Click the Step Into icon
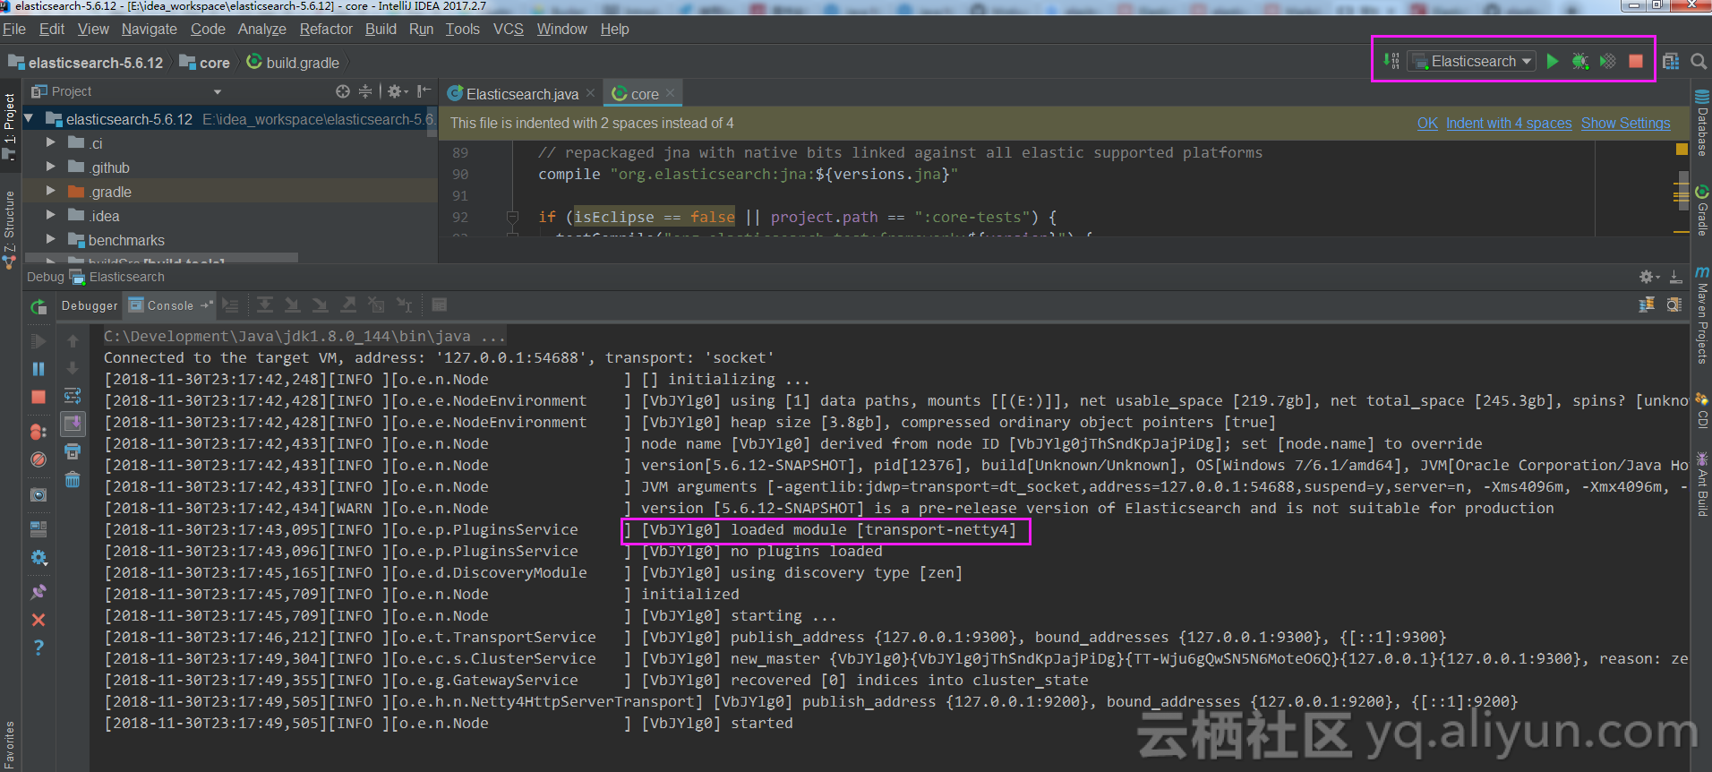 click(292, 305)
